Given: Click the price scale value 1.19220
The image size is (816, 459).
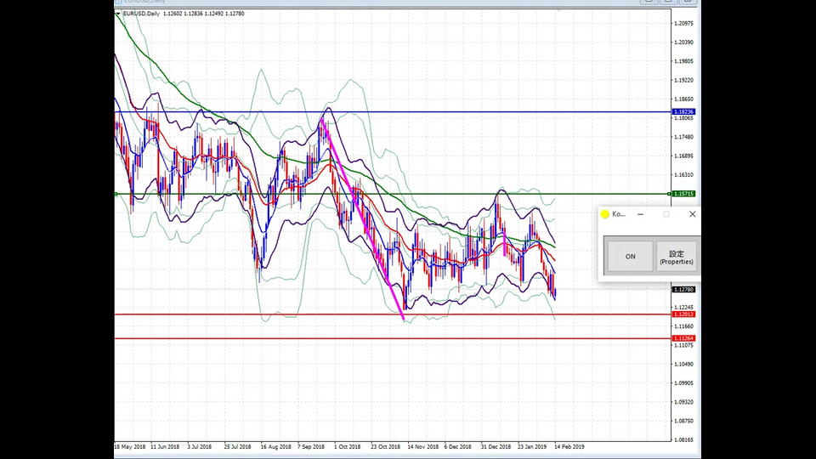Looking at the screenshot, I should [x=683, y=80].
